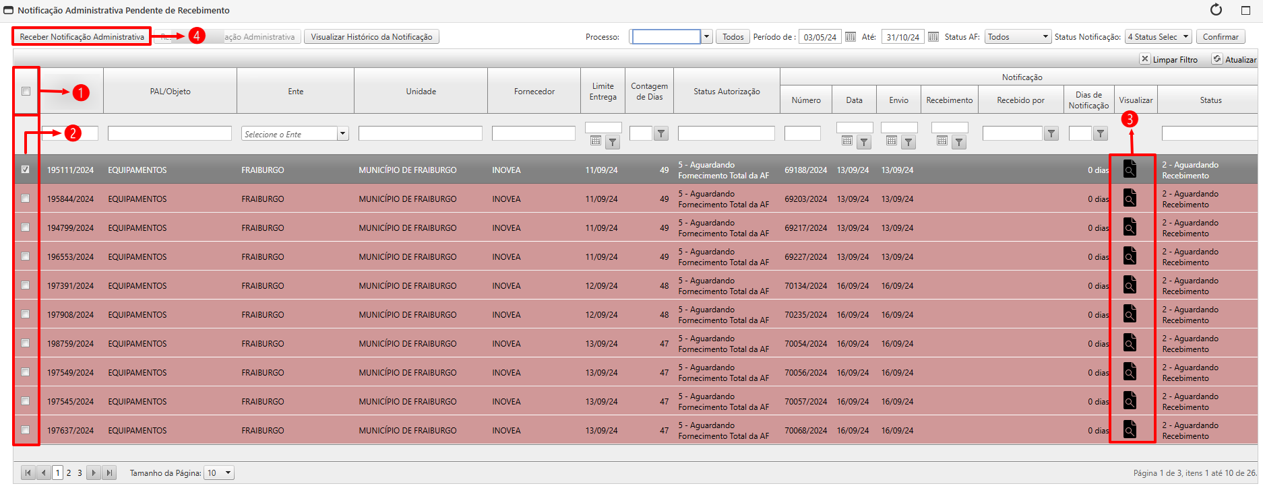This screenshot has height=490, width=1263.
Task: Click the 'Limpar Filtro' button
Action: pyautogui.click(x=1169, y=59)
